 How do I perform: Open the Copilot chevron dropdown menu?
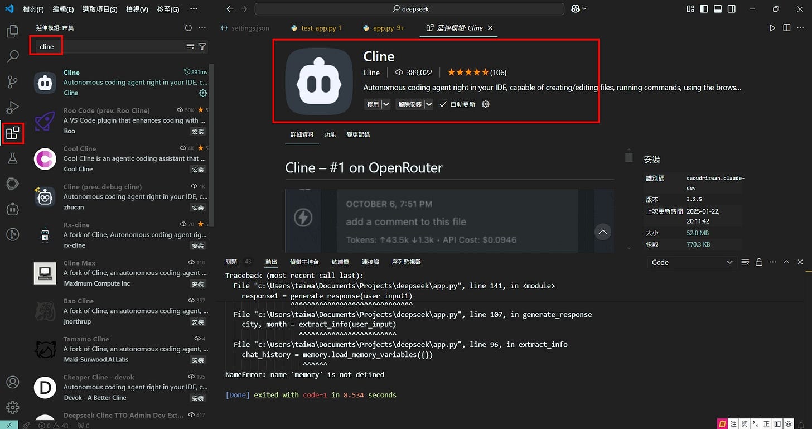click(584, 9)
